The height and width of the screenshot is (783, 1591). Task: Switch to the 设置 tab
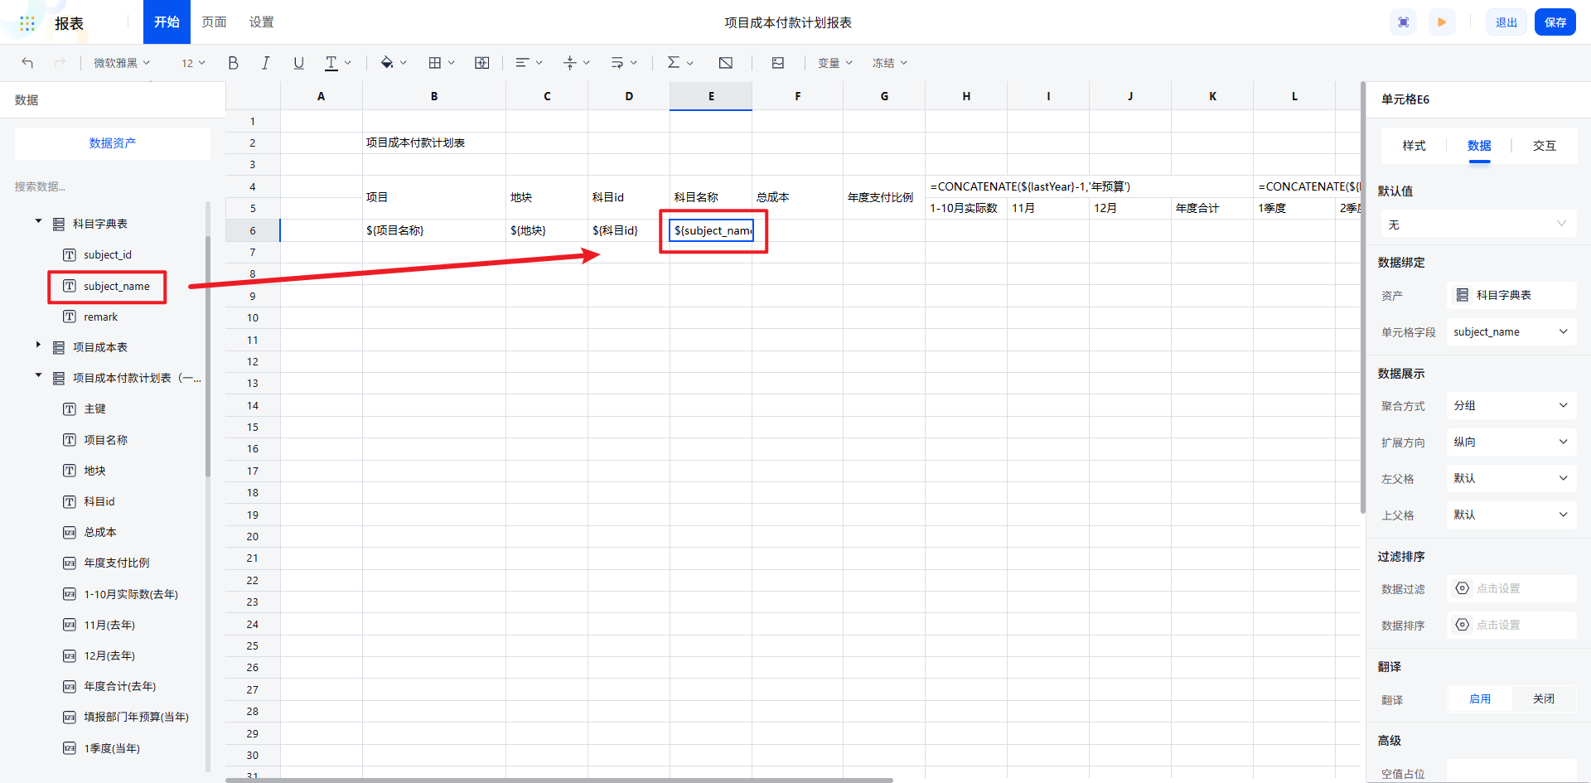pos(262,22)
